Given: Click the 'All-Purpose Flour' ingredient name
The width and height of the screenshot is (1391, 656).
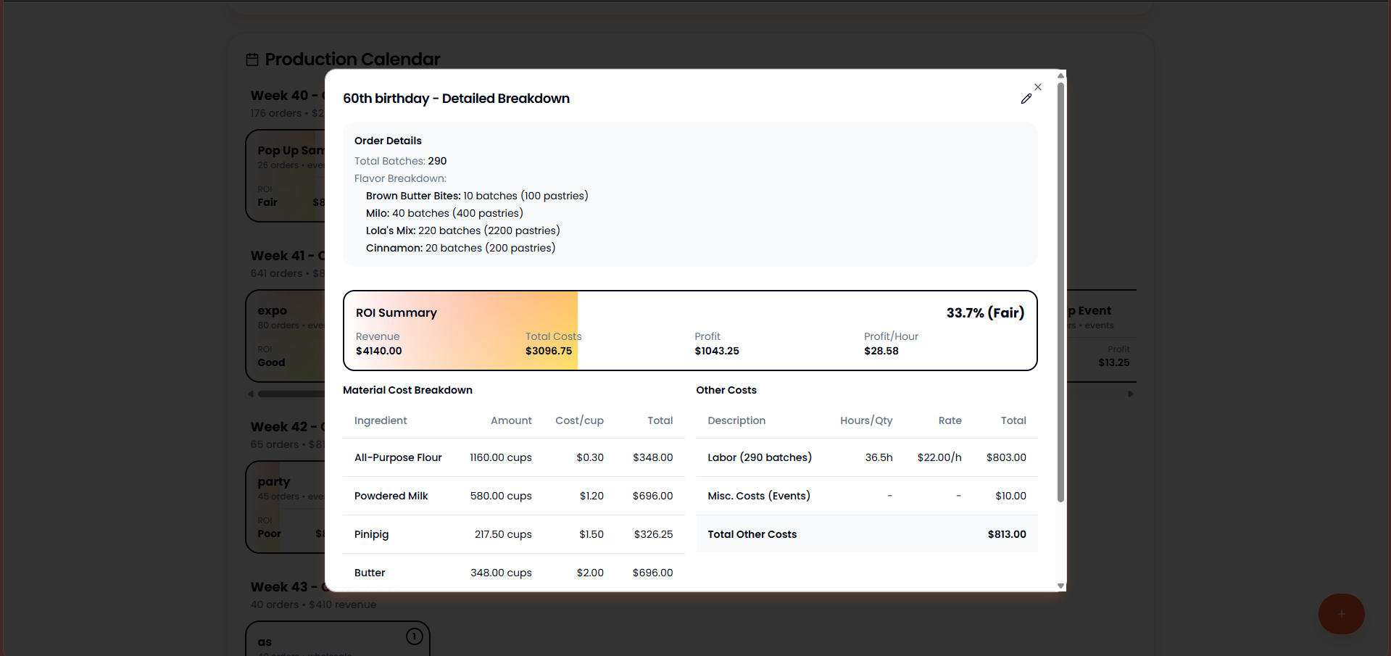Looking at the screenshot, I should click(398, 457).
